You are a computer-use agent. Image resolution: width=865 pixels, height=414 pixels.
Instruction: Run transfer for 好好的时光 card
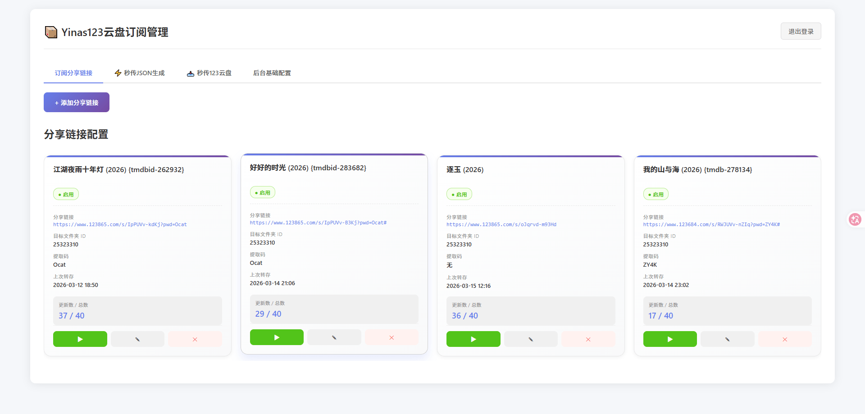click(x=277, y=337)
